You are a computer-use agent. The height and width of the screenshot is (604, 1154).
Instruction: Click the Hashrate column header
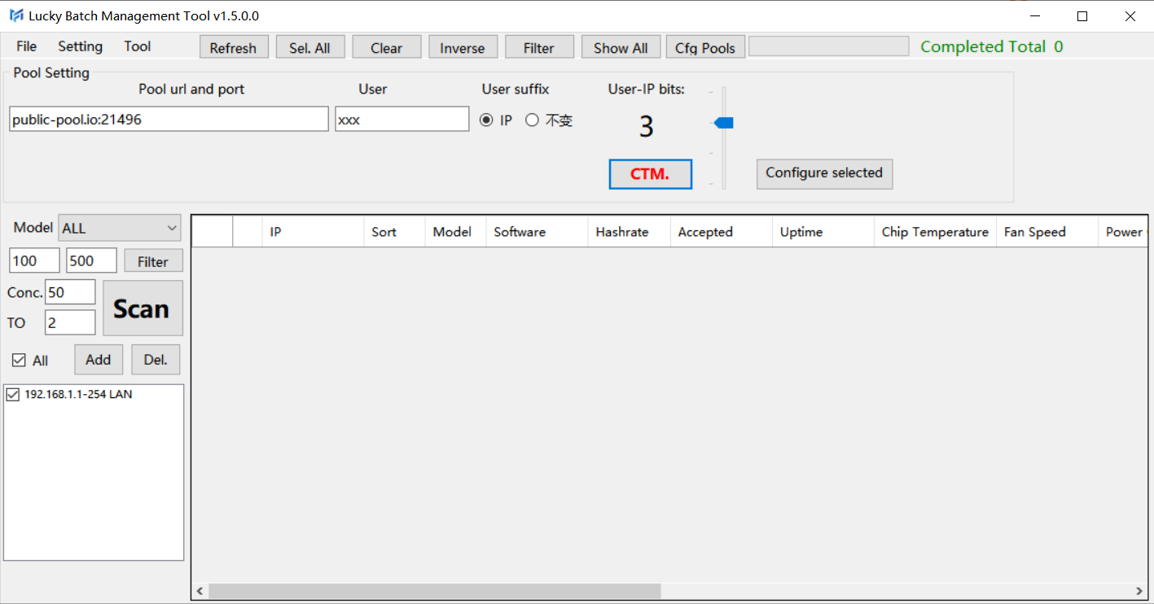(x=622, y=232)
